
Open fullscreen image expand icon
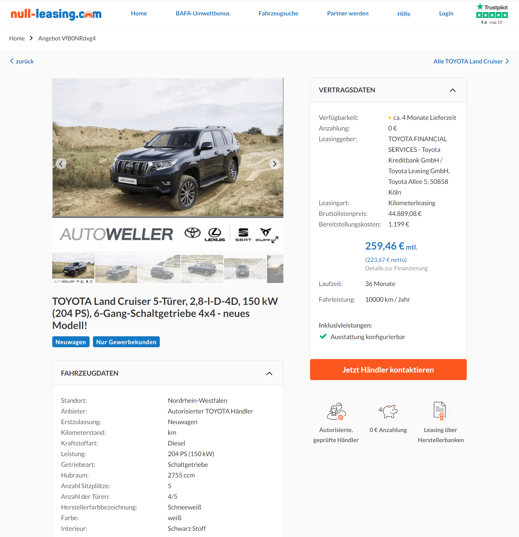pyautogui.click(x=275, y=239)
